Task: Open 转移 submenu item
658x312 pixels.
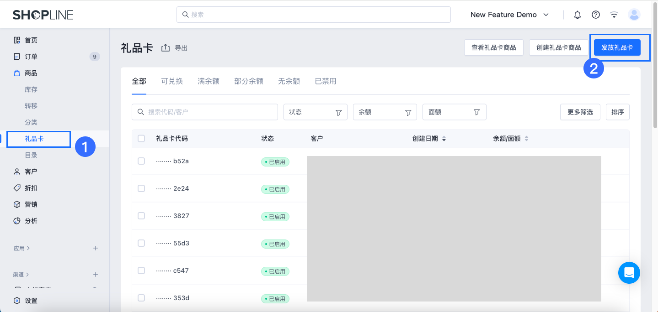Action: 31,106
